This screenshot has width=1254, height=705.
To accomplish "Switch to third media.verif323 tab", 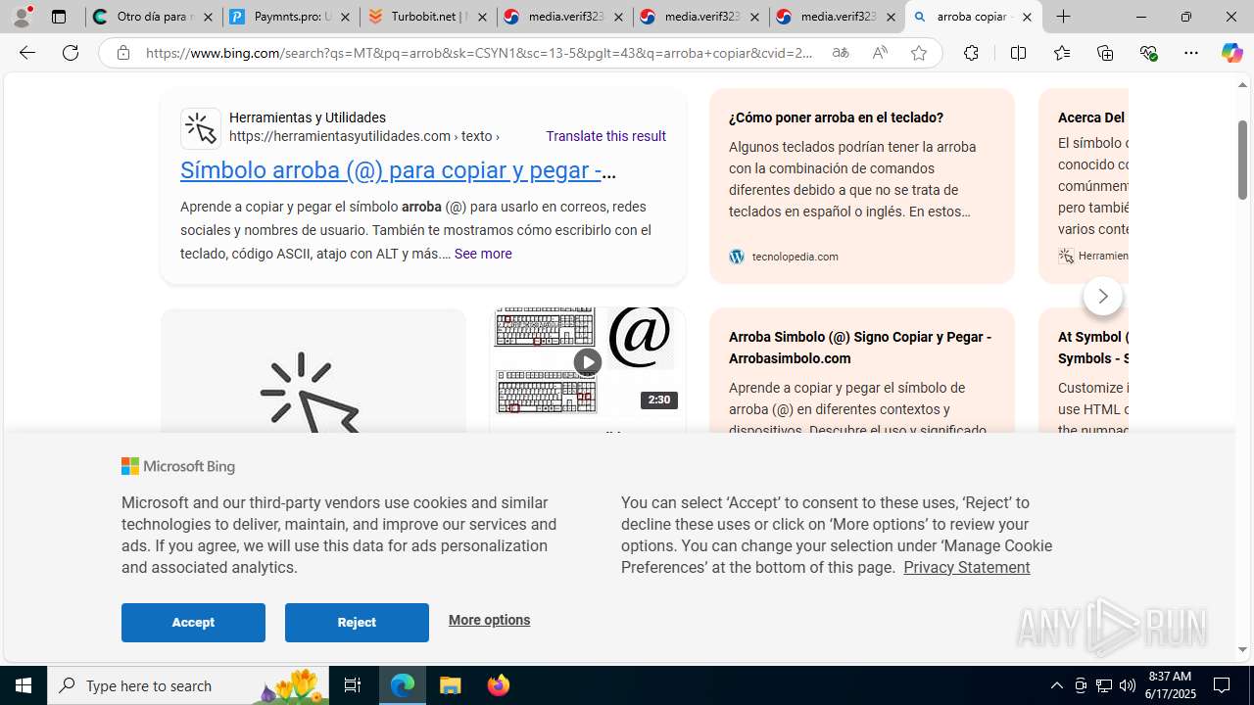I will (x=837, y=17).
